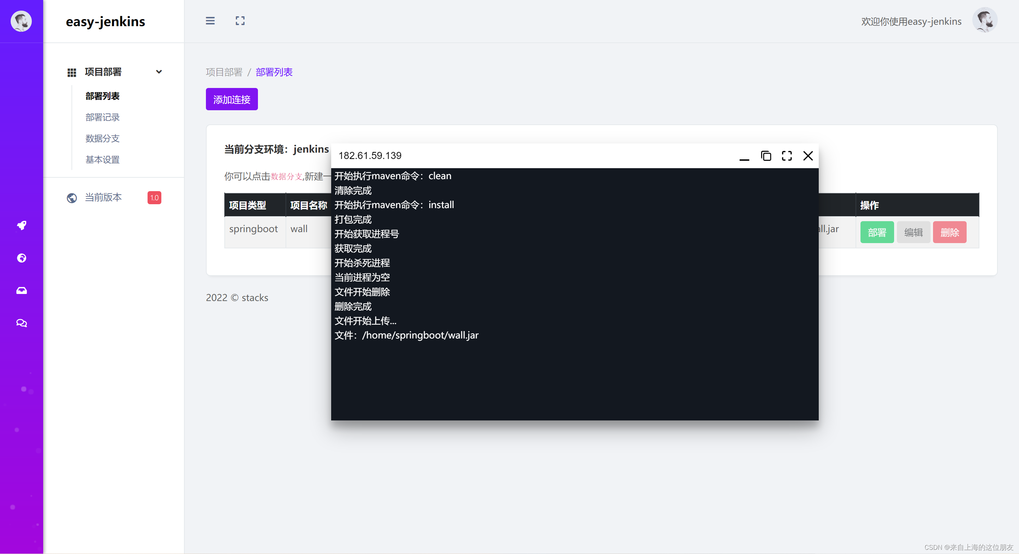This screenshot has height=554, width=1019.
Task: Open the rocket icon in the purple sidebar
Action: point(21,225)
